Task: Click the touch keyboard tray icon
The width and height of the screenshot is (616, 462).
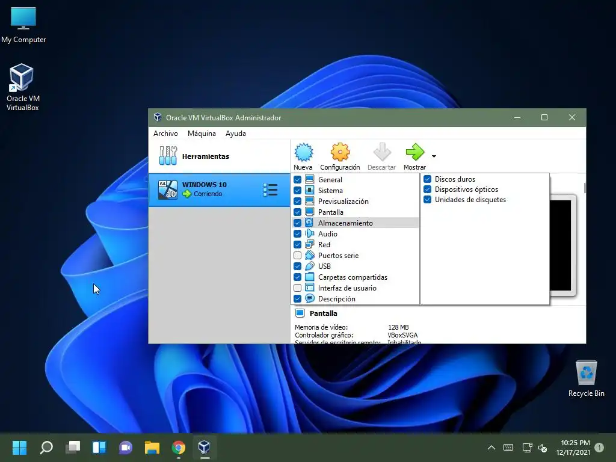Action: (x=508, y=448)
